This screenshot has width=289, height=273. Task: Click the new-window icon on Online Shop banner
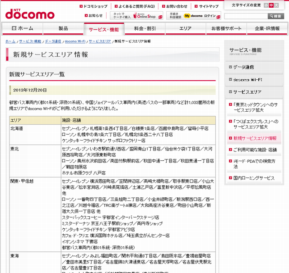pyautogui.click(x=160, y=17)
